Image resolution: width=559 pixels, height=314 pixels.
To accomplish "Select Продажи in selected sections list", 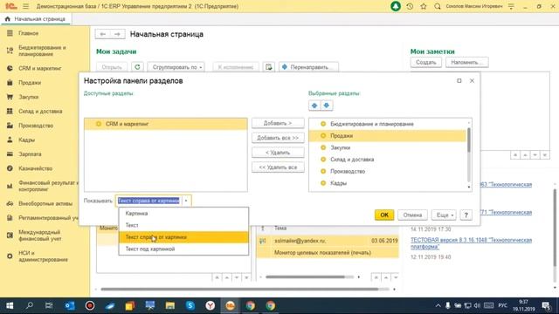I will 388,136.
